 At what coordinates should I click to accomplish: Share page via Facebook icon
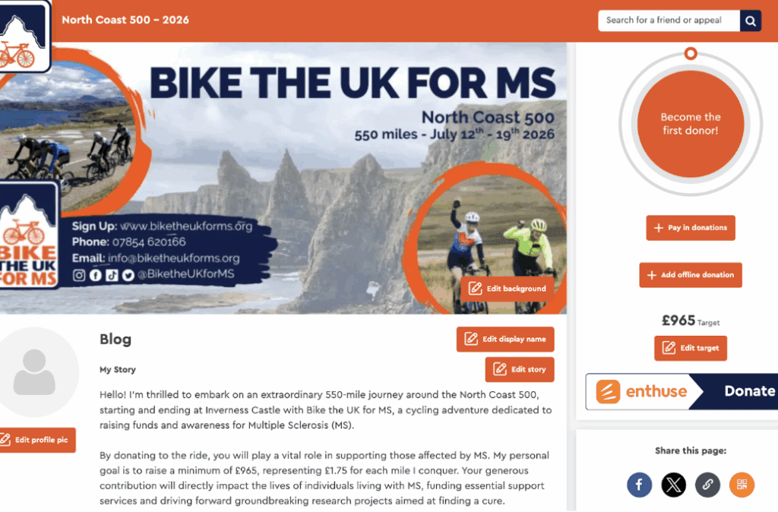point(639,484)
